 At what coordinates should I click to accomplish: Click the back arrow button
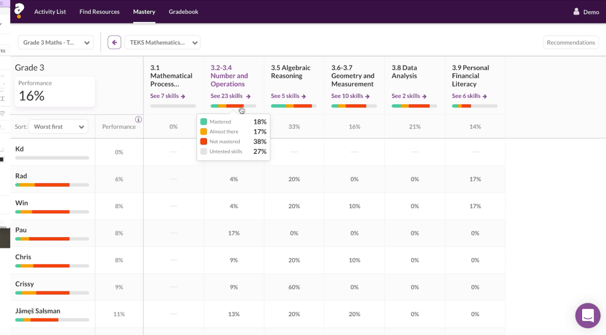coord(114,42)
